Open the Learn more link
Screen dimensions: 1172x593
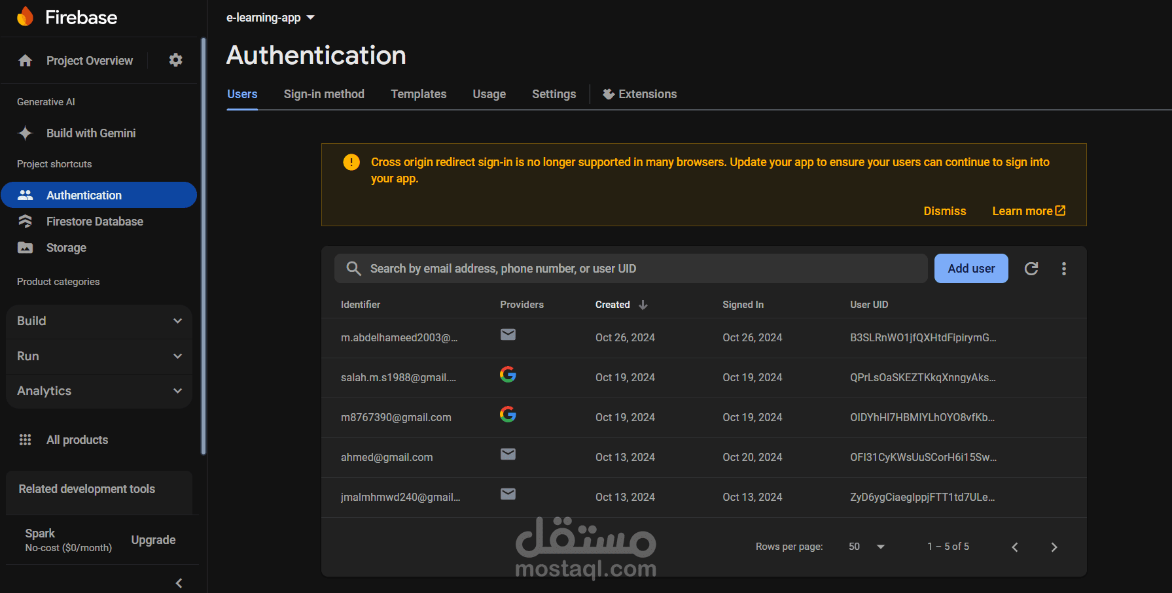tap(1028, 211)
